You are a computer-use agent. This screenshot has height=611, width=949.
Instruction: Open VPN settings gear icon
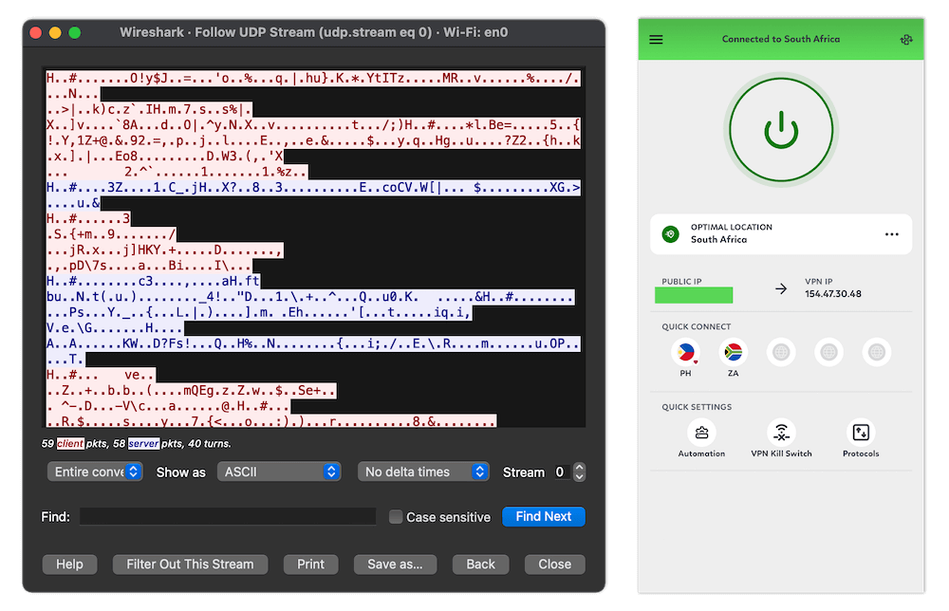click(x=906, y=39)
